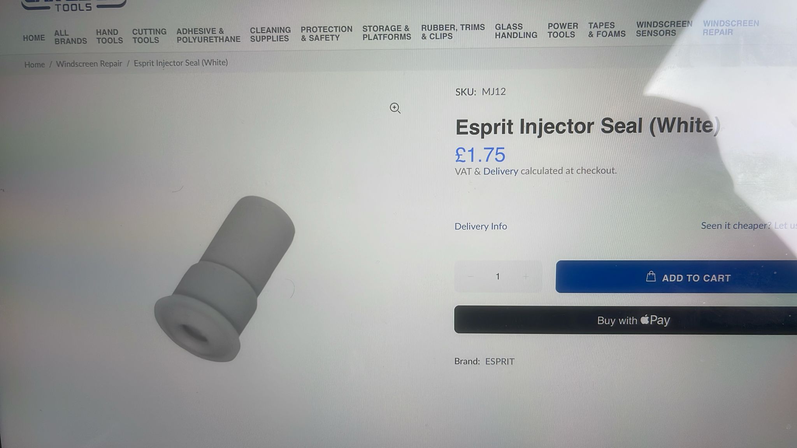Select Cleaning Supplies in the navigation
The width and height of the screenshot is (797, 448).
[270, 34]
